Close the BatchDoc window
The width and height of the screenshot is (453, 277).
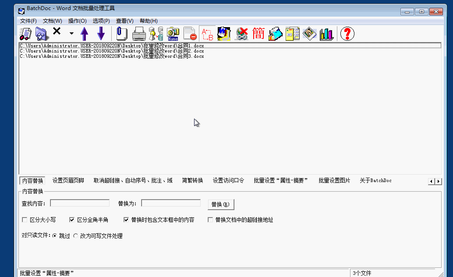click(x=436, y=12)
